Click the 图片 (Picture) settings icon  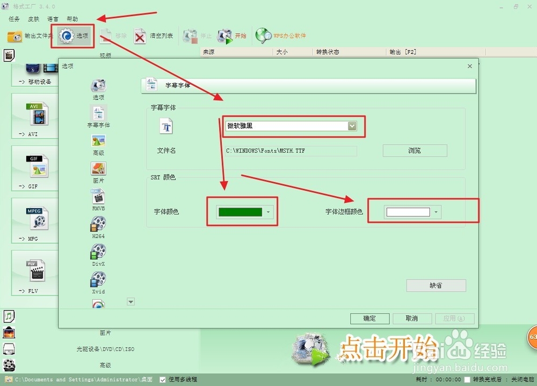[98, 169]
